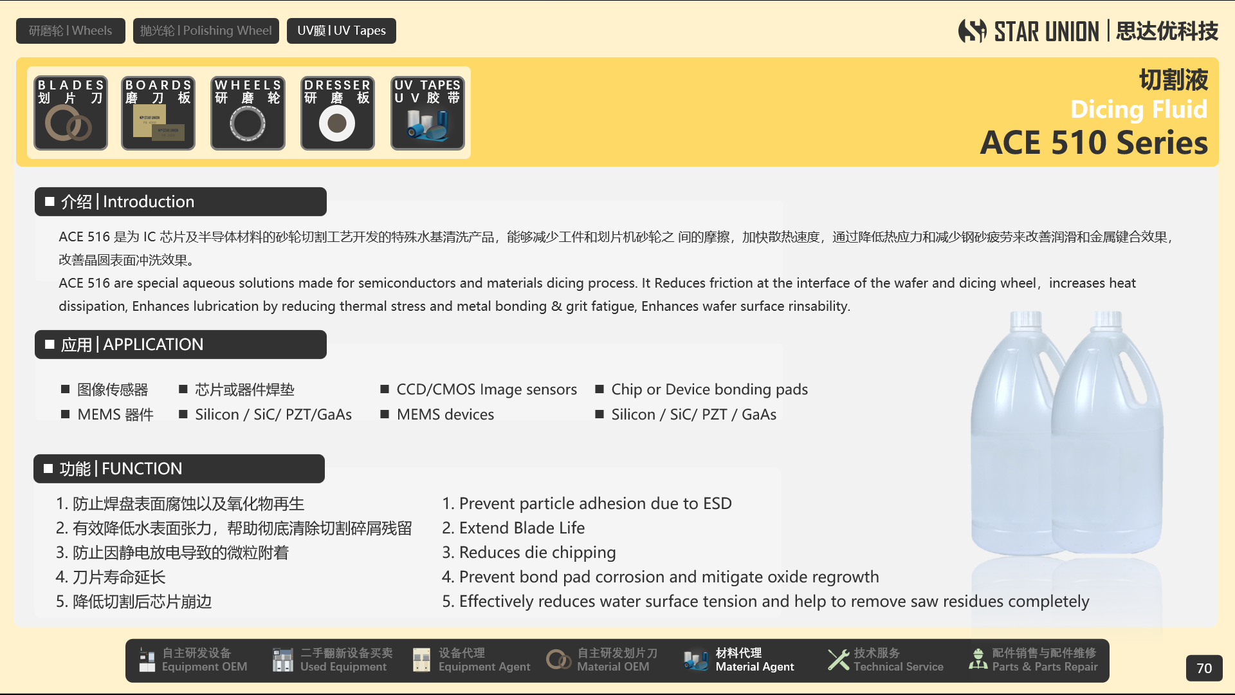The image size is (1235, 695).
Task: Click Prevent particle adhesion due to ESD
Action: 587,503
